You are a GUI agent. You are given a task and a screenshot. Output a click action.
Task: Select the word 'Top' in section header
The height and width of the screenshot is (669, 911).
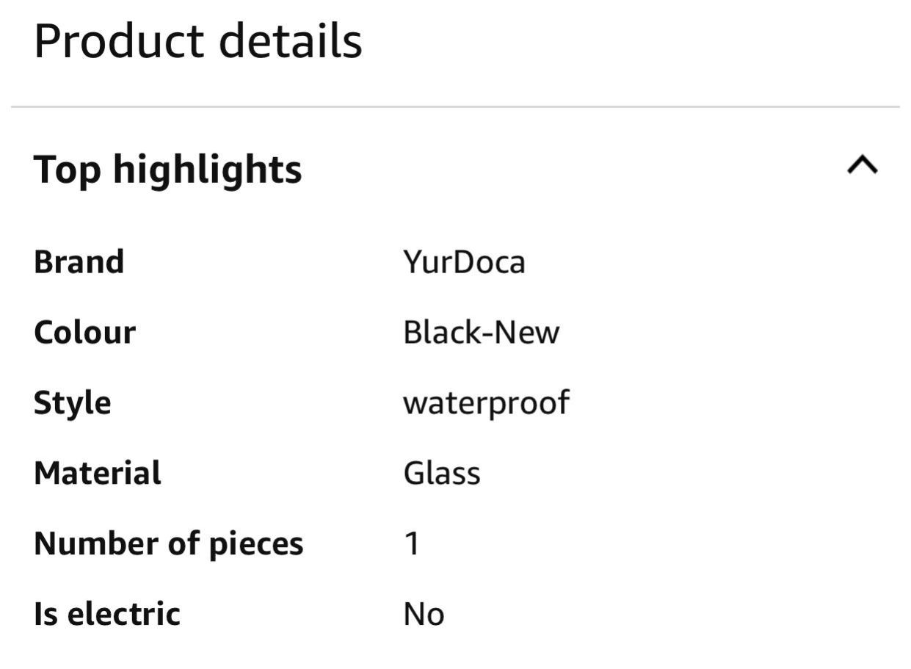click(x=67, y=171)
